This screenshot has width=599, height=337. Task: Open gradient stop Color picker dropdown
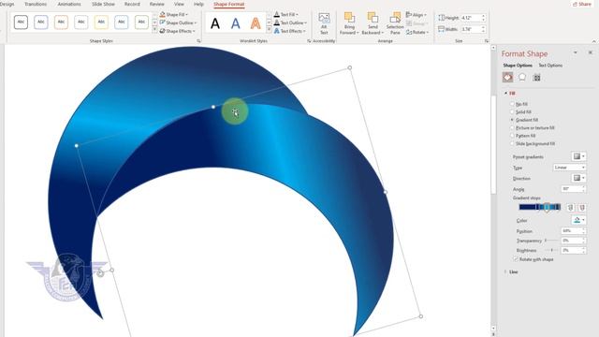[578, 220]
